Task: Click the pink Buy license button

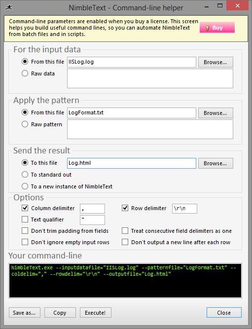Action: click(x=217, y=28)
